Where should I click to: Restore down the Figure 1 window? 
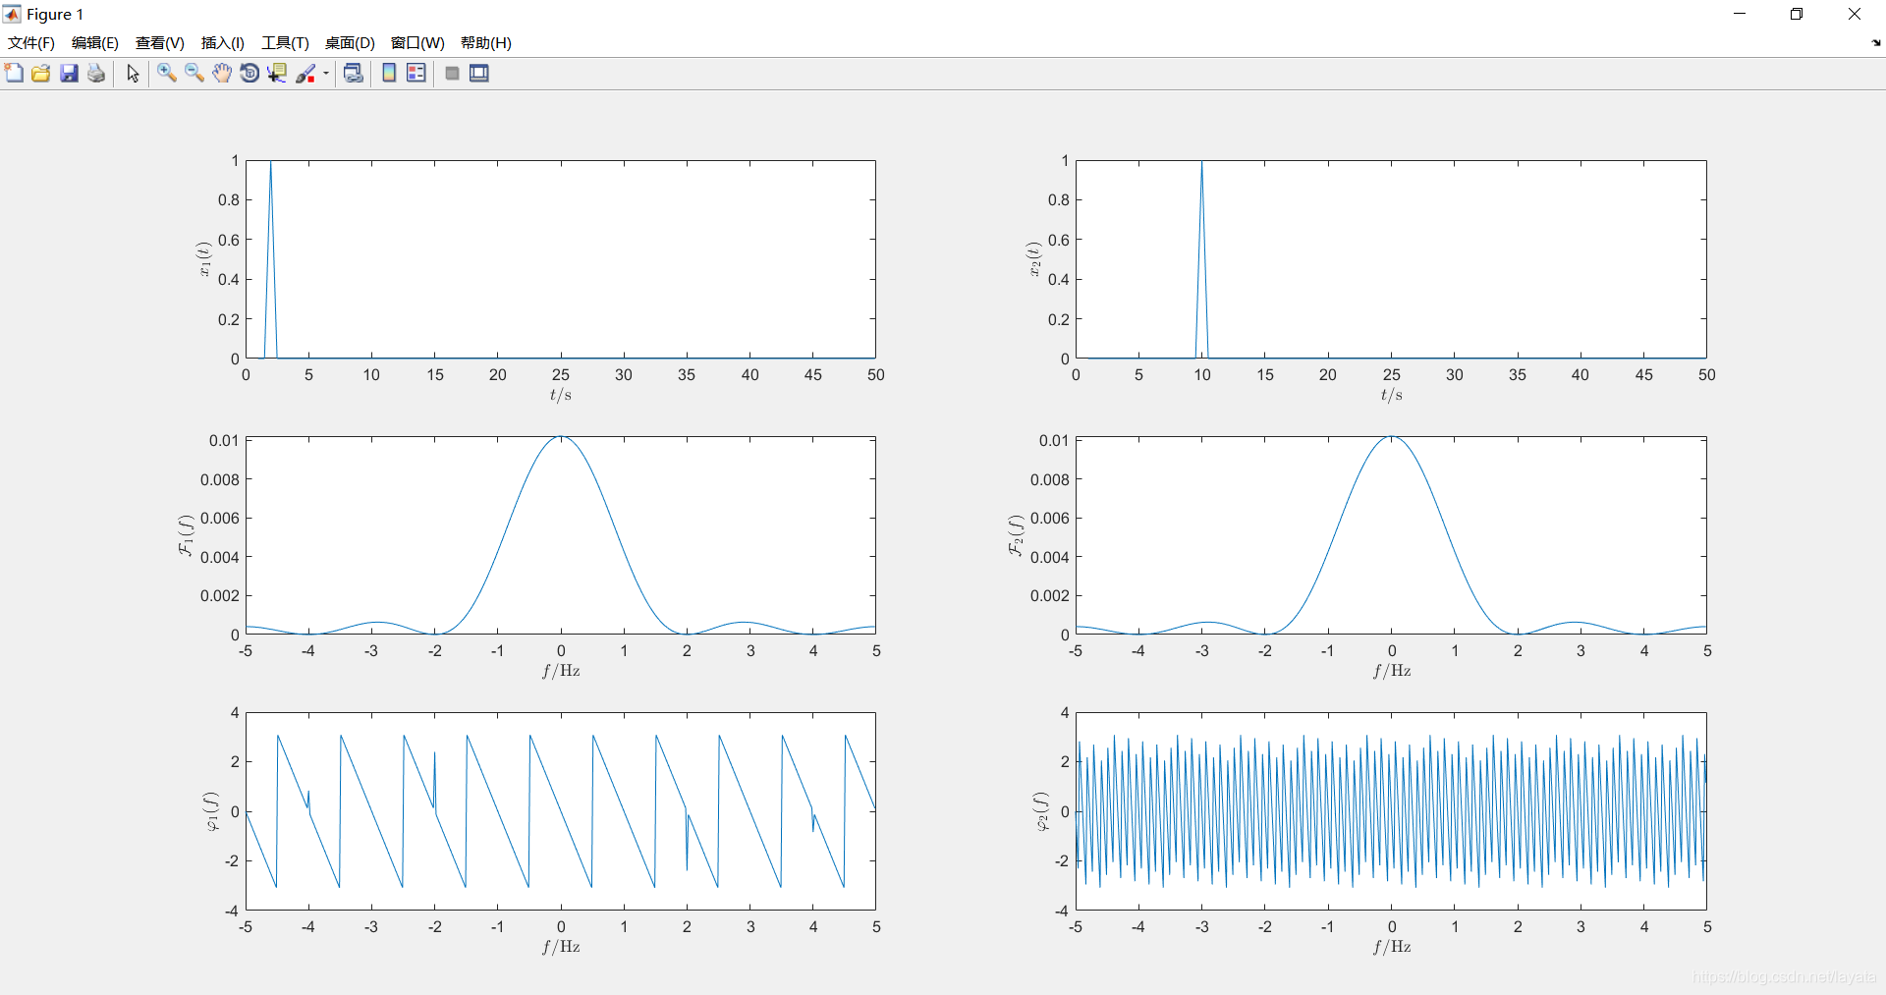pyautogui.click(x=1797, y=14)
